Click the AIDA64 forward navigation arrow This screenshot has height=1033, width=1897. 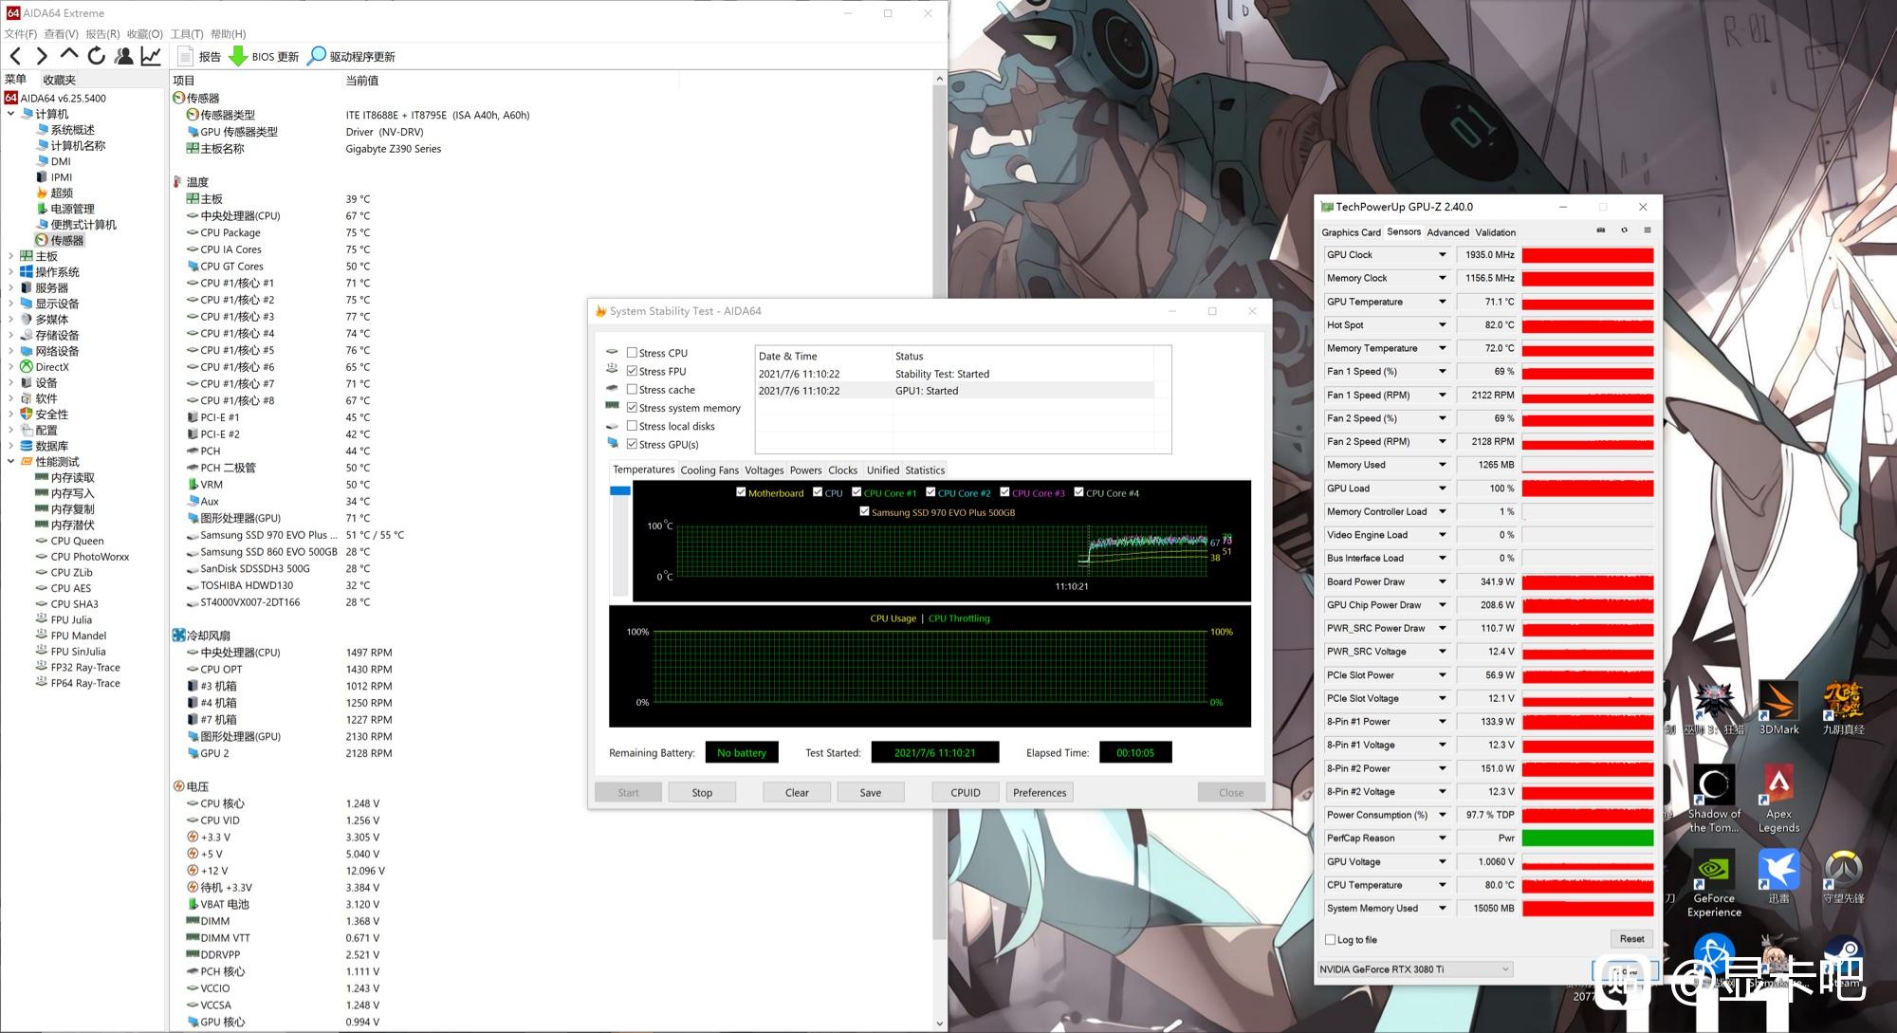coord(42,56)
